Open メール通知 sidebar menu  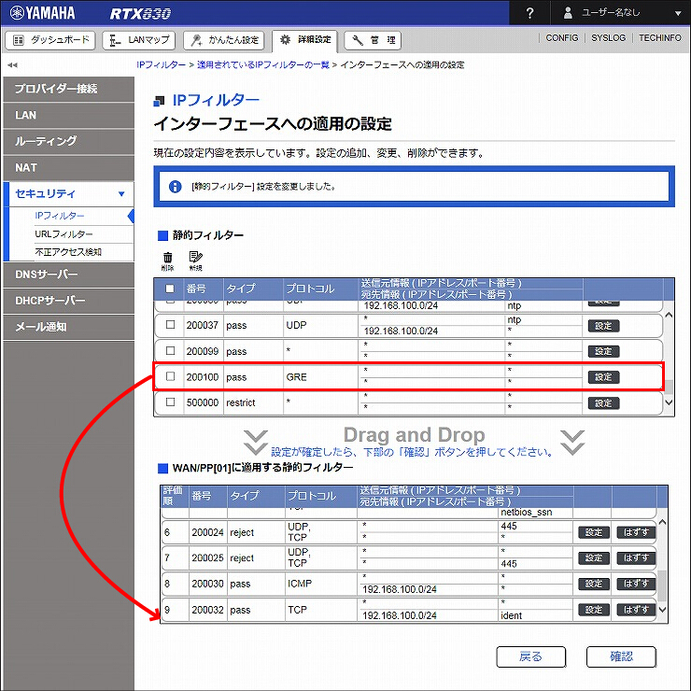point(69,327)
